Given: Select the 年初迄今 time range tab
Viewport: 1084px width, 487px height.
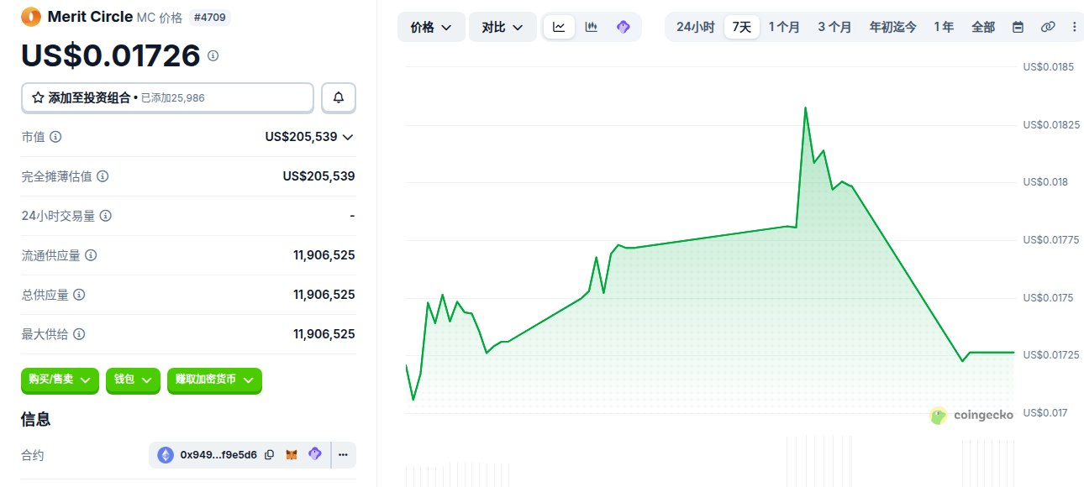Looking at the screenshot, I should pos(893,27).
